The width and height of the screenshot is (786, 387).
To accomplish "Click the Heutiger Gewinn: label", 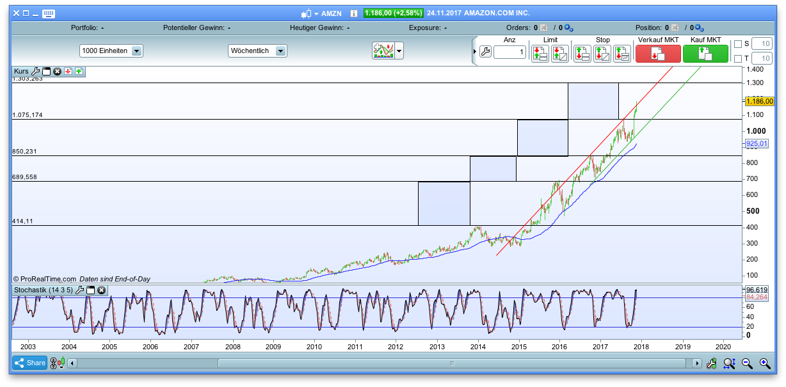I will coord(316,28).
